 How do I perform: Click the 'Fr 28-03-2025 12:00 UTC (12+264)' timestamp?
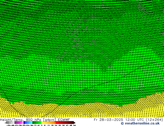129,120
